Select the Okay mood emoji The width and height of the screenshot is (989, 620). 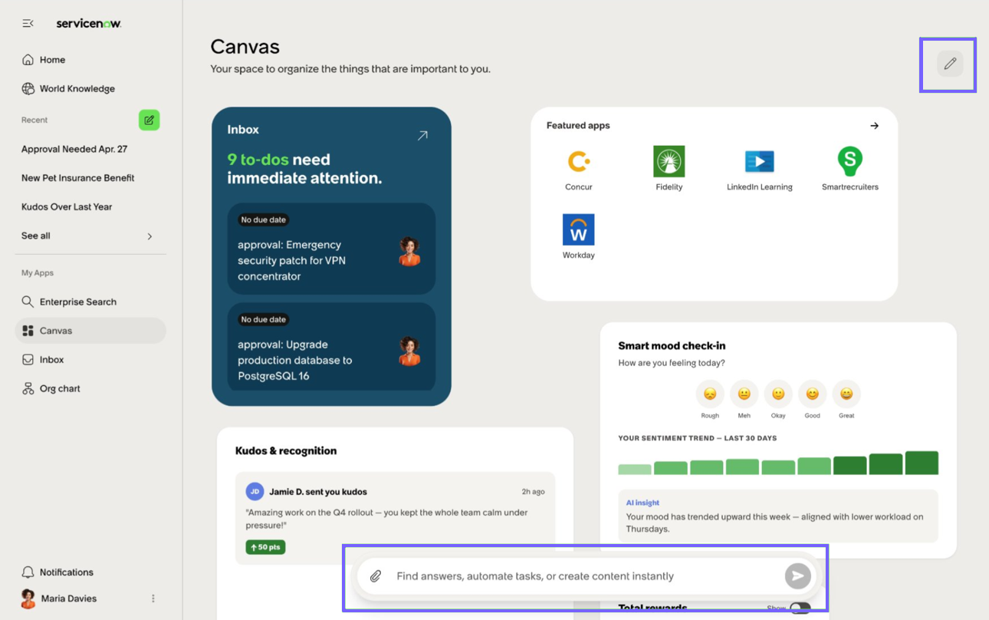(778, 394)
